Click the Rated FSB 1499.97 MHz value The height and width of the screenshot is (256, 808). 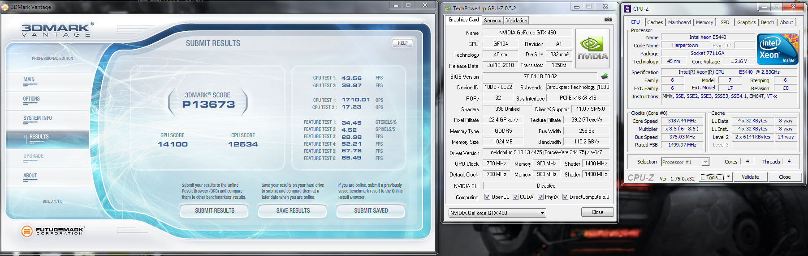[x=682, y=145]
